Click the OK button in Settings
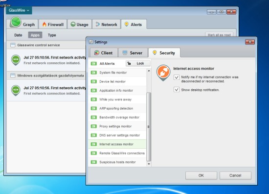The width and height of the screenshot is (269, 194). pos(201,175)
